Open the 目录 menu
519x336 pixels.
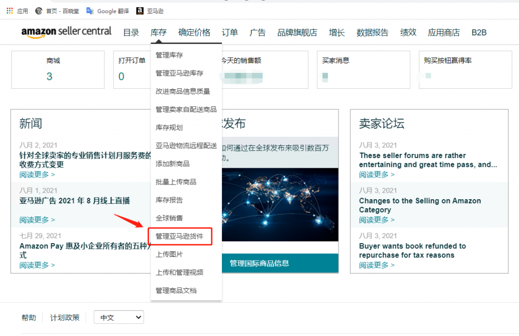[x=131, y=32]
